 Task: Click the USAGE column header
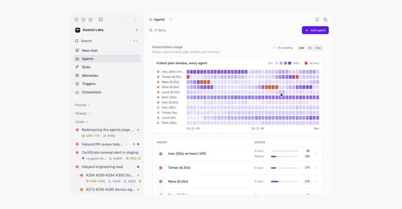click(260, 142)
